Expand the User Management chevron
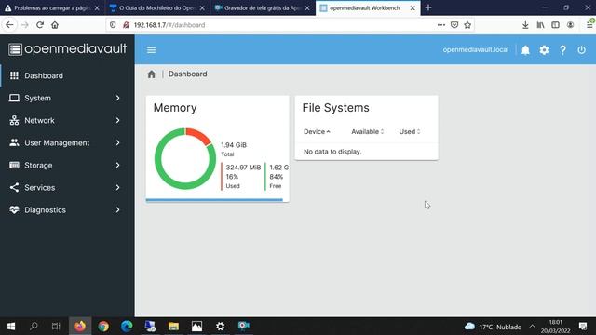This screenshot has height=335, width=596. [x=118, y=142]
